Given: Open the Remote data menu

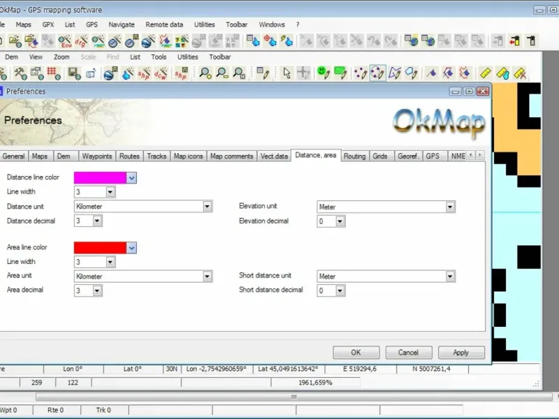Looking at the screenshot, I should point(164,24).
